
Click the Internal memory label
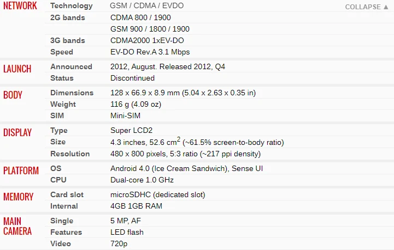click(x=64, y=206)
